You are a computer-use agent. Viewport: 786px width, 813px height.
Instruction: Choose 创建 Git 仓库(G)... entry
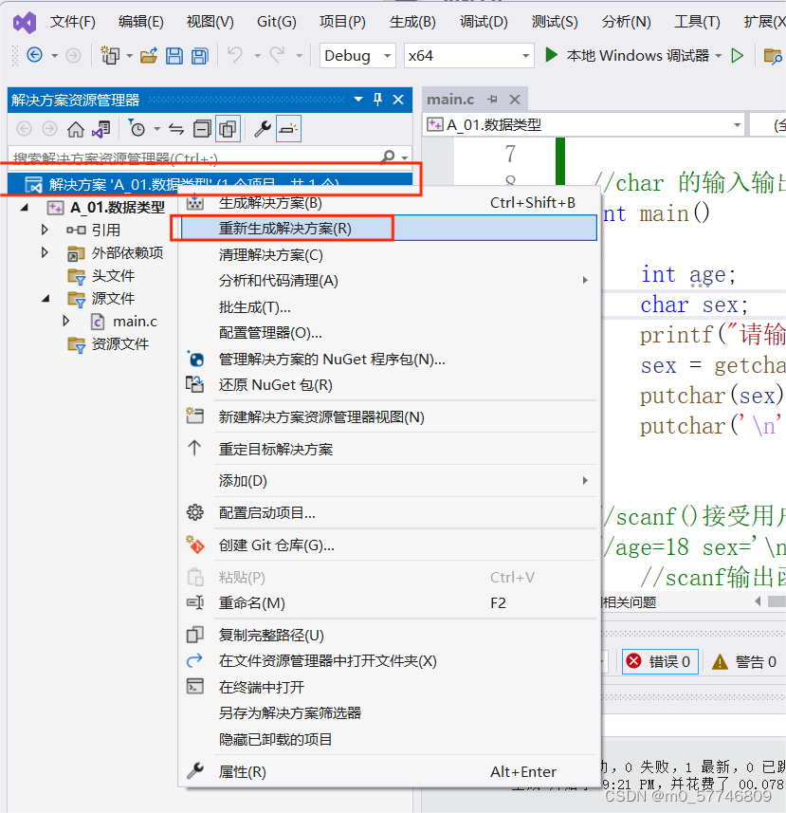[x=389, y=545]
